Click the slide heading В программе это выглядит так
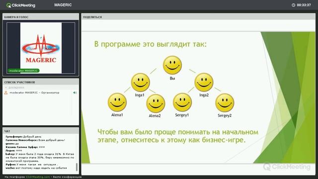 coord(150,44)
